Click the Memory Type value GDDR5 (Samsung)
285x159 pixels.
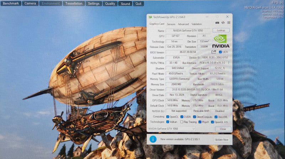point(180,79)
